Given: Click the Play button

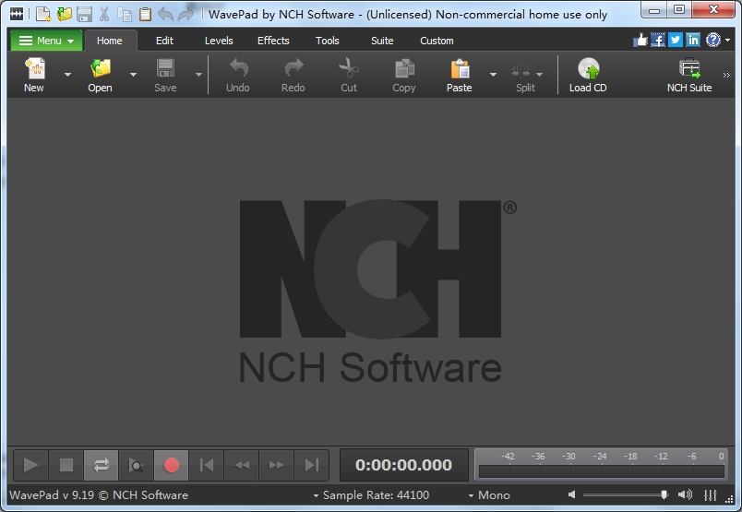Looking at the screenshot, I should (x=30, y=465).
